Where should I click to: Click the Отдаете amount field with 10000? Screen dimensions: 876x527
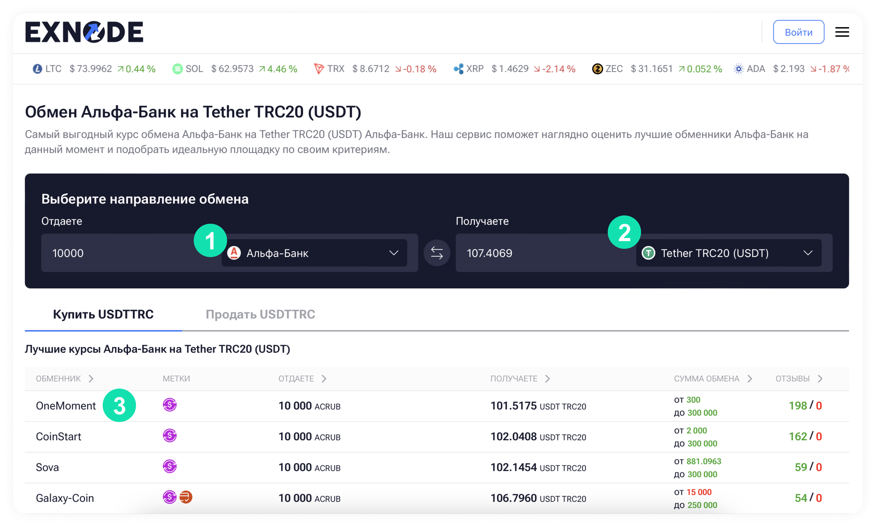tap(131, 253)
